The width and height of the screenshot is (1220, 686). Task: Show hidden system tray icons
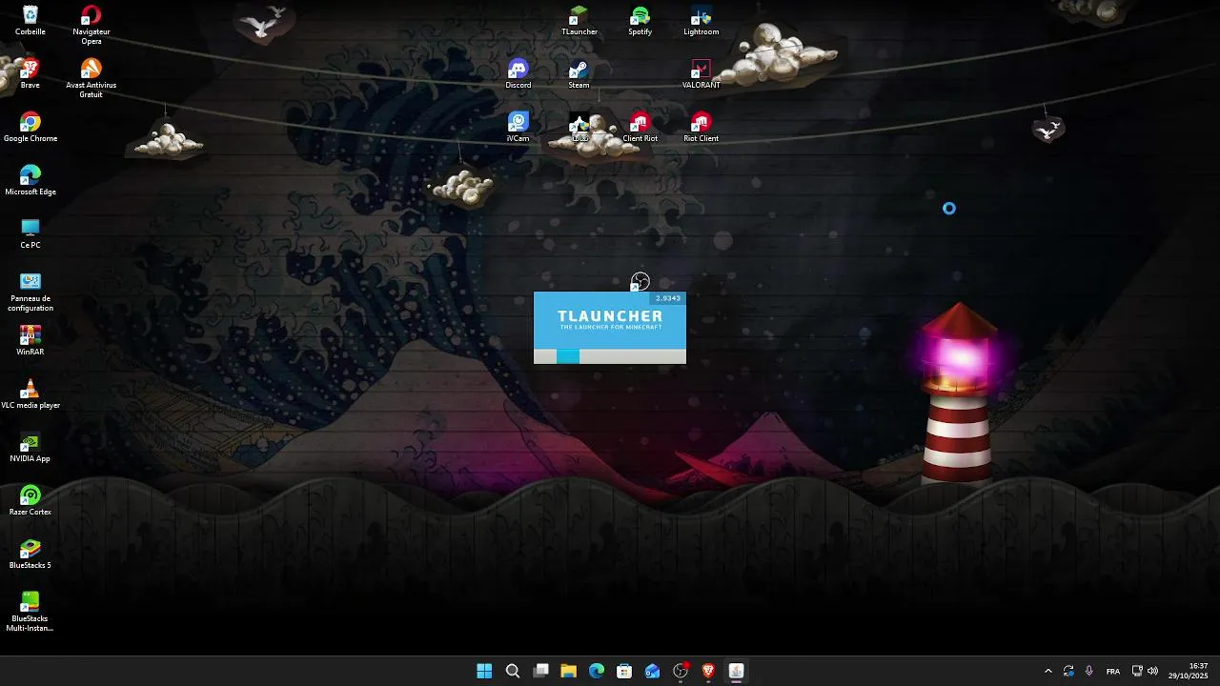pos(1048,671)
